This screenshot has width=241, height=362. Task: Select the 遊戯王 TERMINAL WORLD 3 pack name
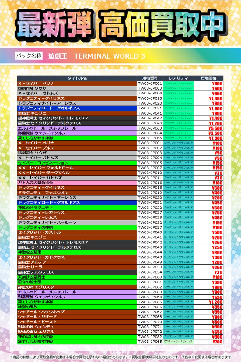tap(97, 56)
